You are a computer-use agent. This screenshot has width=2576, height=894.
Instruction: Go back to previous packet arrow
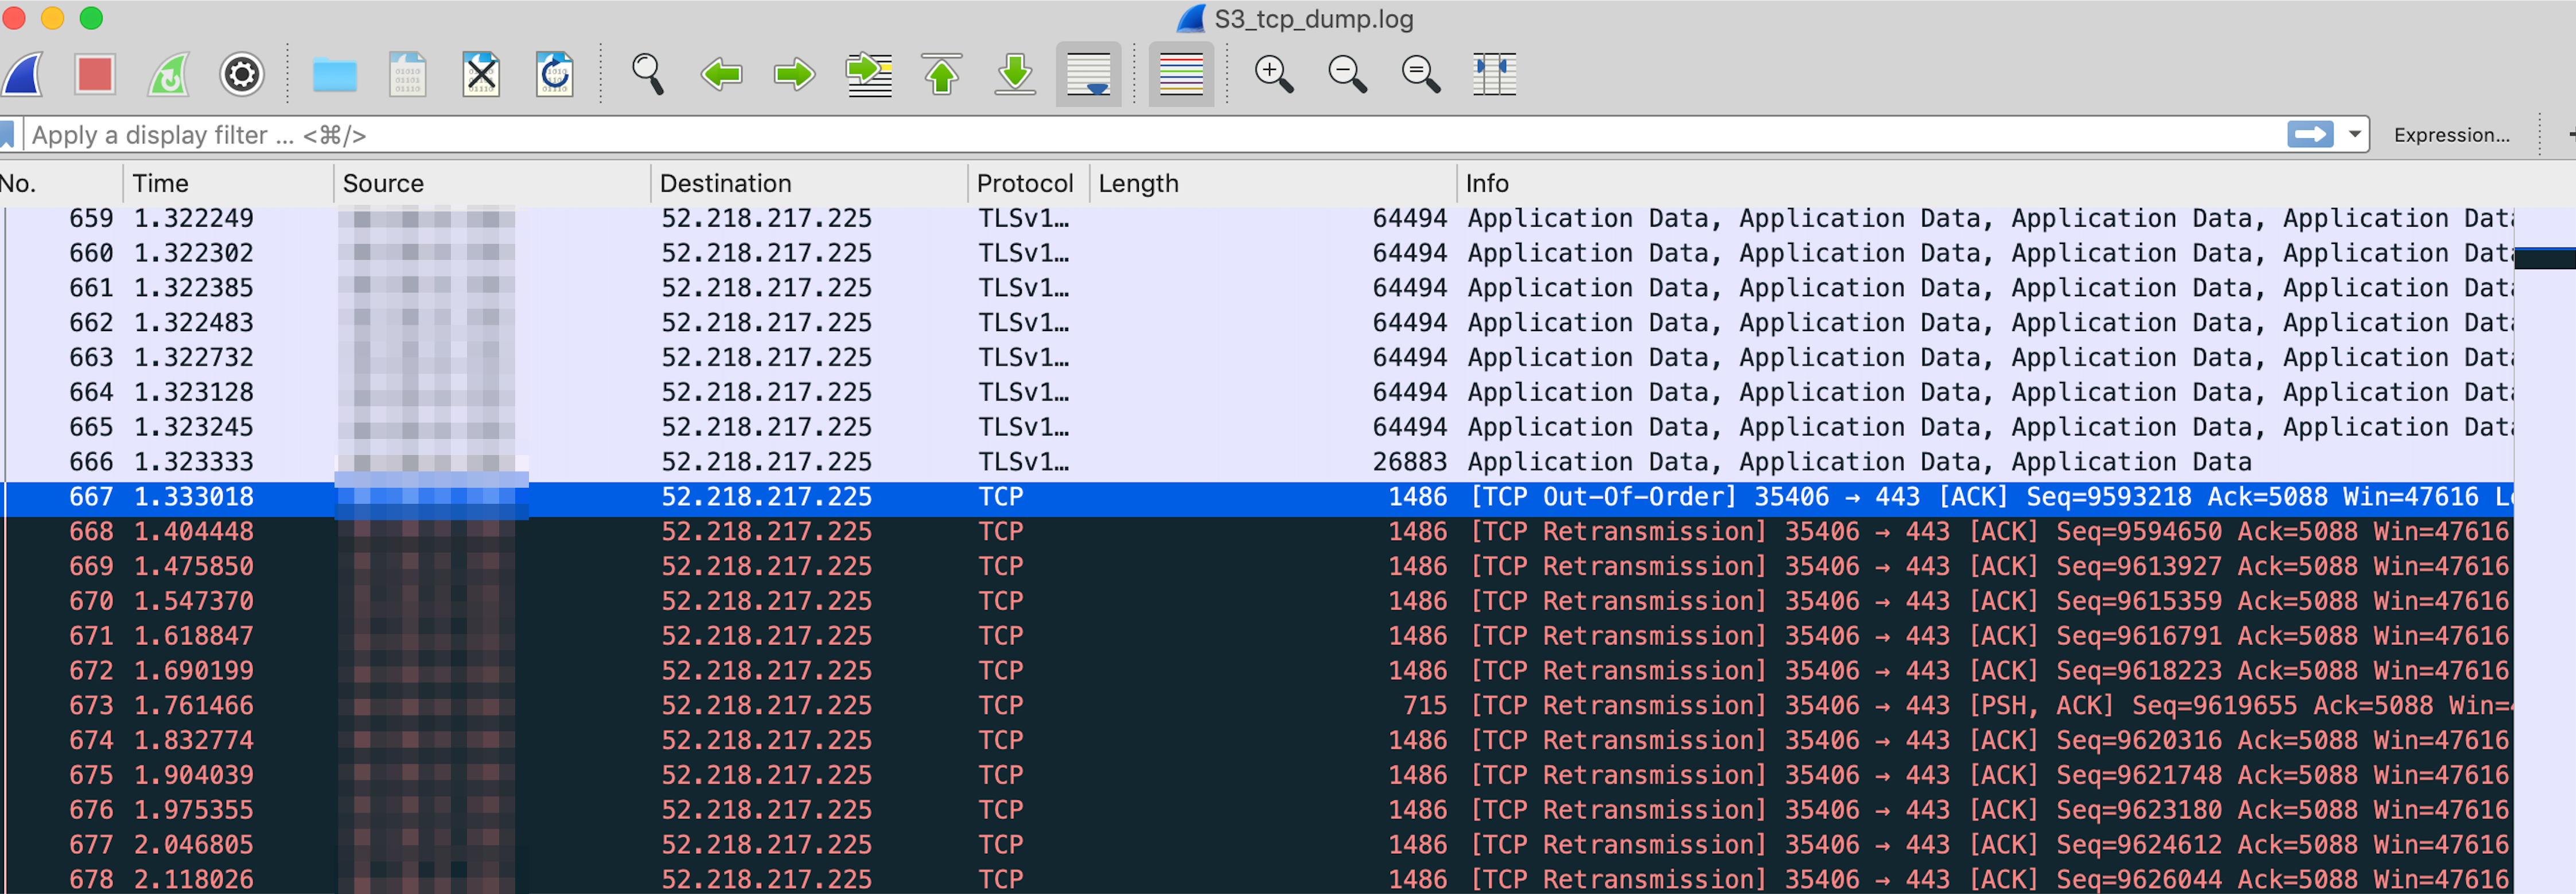(x=721, y=74)
